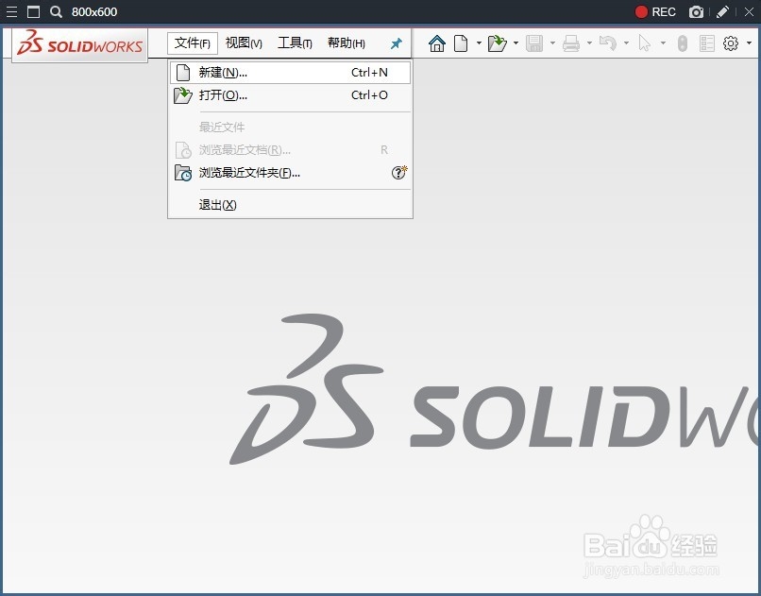Open the 帮助(H) Help menu

[347, 43]
